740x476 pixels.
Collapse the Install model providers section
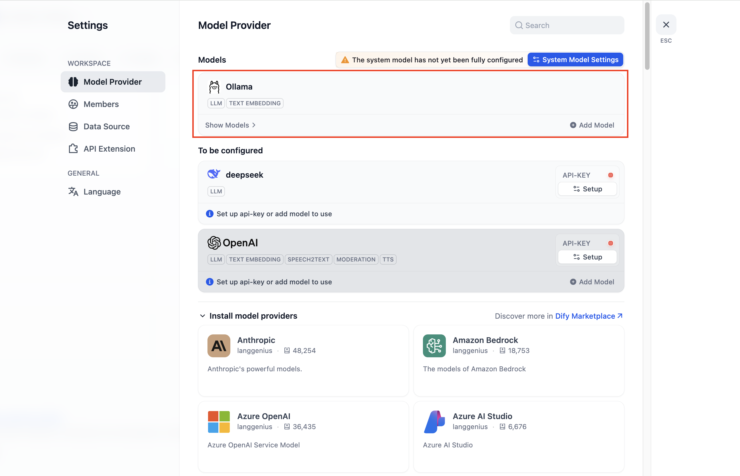[x=203, y=316]
